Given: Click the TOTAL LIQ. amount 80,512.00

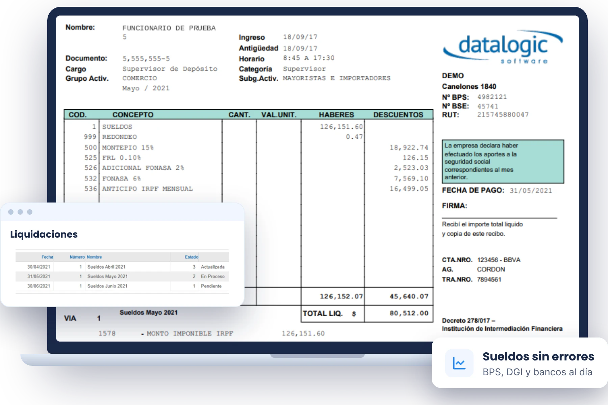Looking at the screenshot, I should point(409,313).
